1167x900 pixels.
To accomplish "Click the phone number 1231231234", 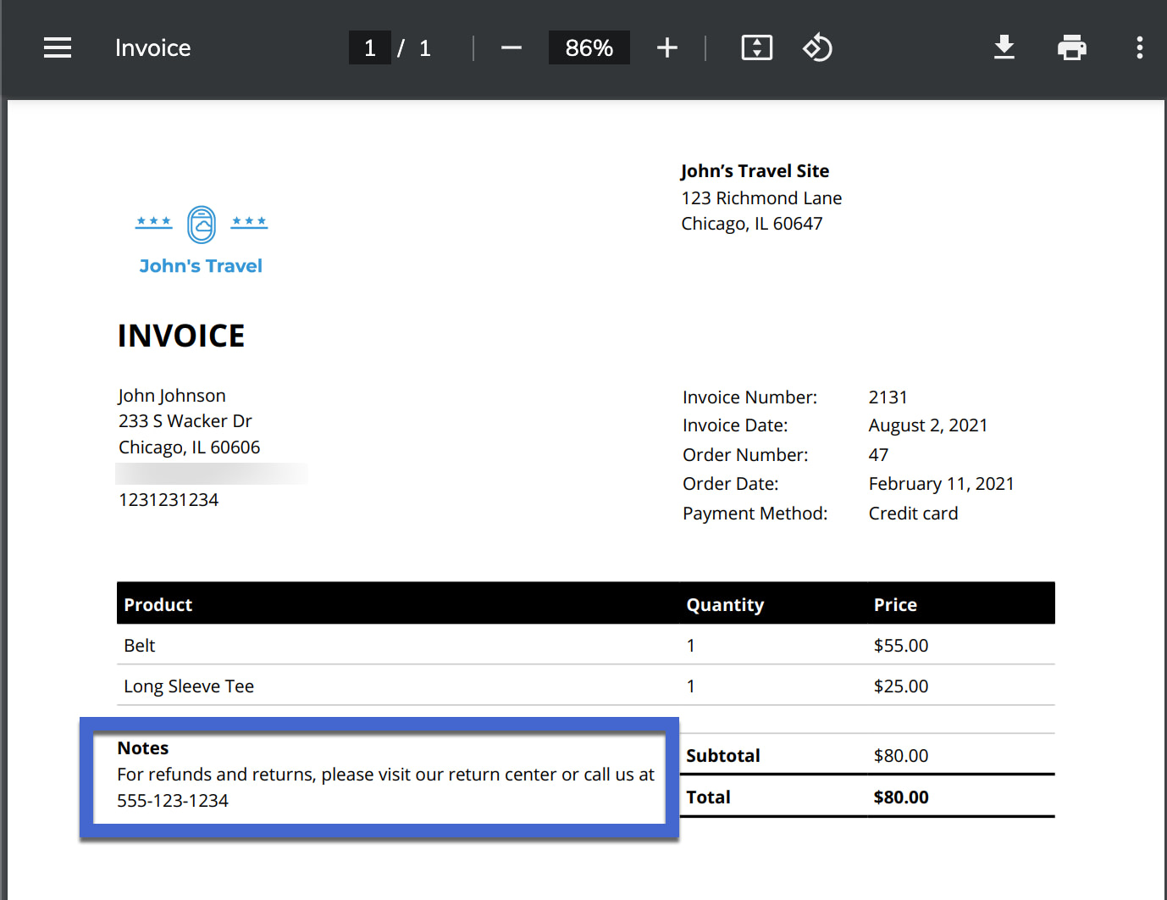I will (169, 499).
